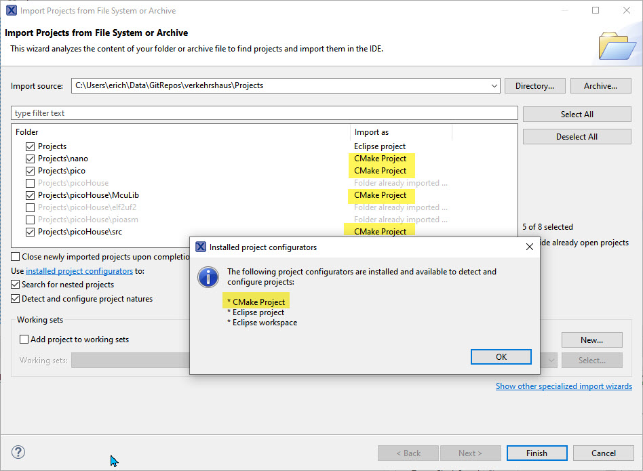Screen dimensions: 643x471
Task: Uncheck the Projects\nano folder checkbox
Action: (30, 159)
